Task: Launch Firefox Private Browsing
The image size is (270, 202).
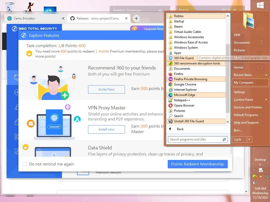Action: coord(196,79)
